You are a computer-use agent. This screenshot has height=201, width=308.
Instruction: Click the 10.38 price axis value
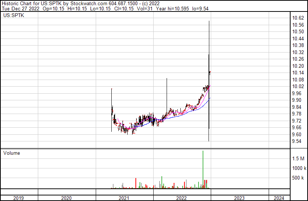point(298,46)
